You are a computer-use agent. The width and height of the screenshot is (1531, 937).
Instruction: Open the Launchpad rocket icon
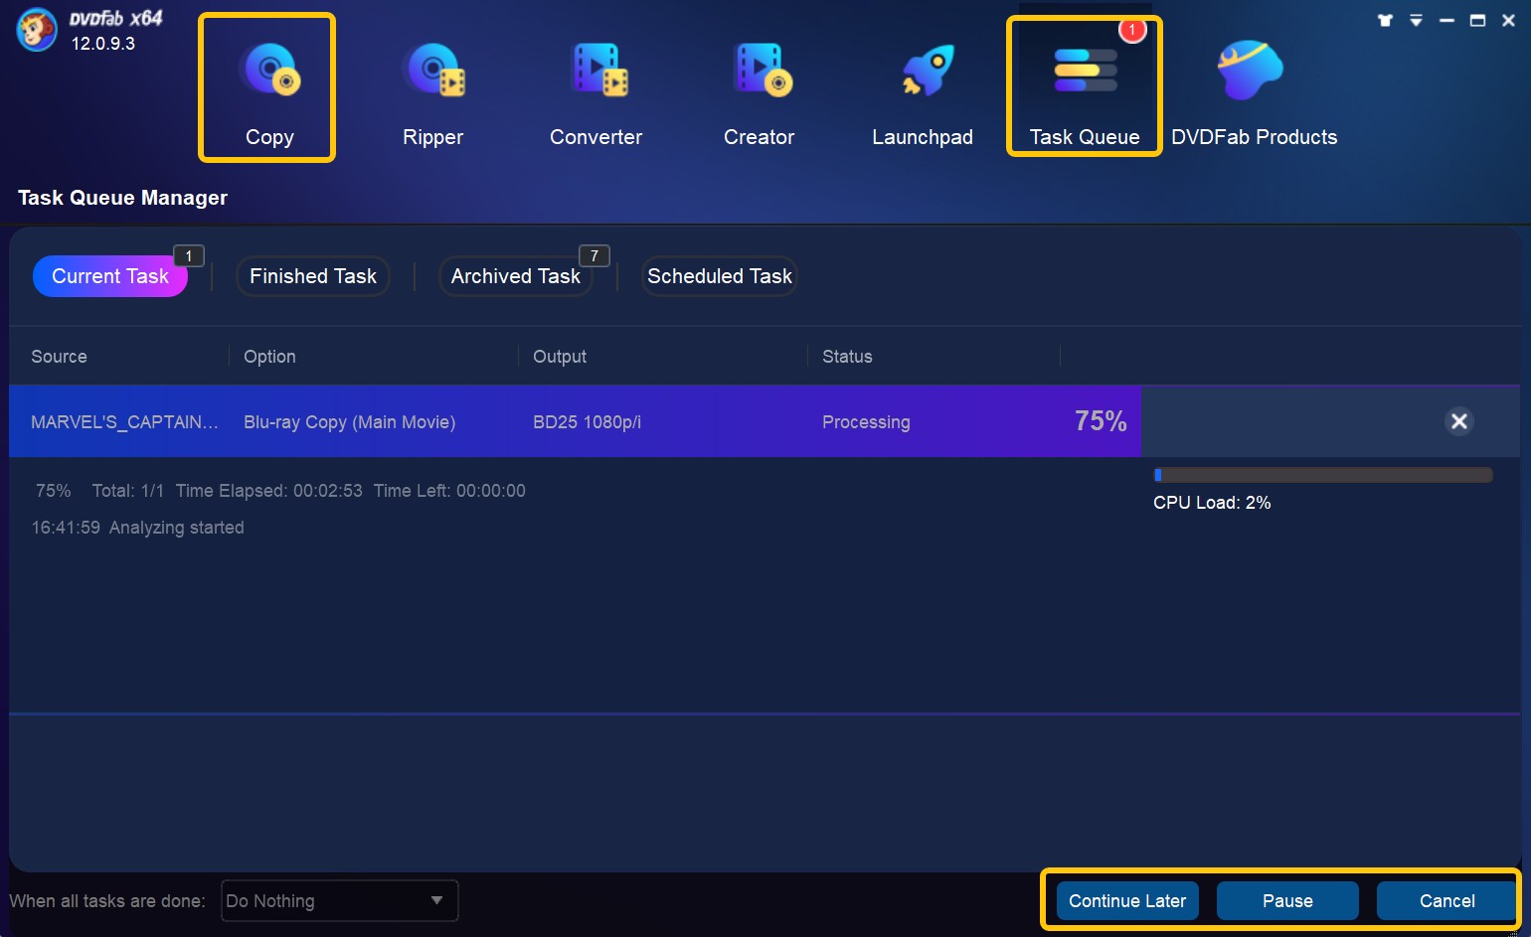927,72
